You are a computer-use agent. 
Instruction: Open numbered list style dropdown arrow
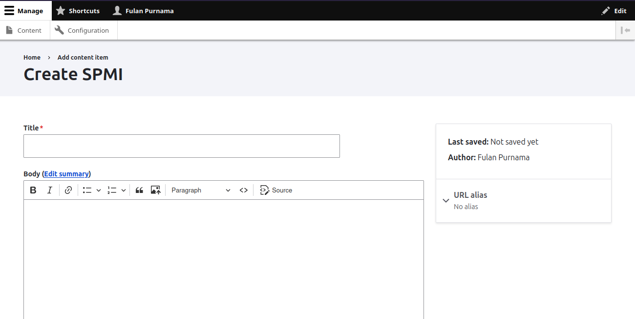coord(124,191)
